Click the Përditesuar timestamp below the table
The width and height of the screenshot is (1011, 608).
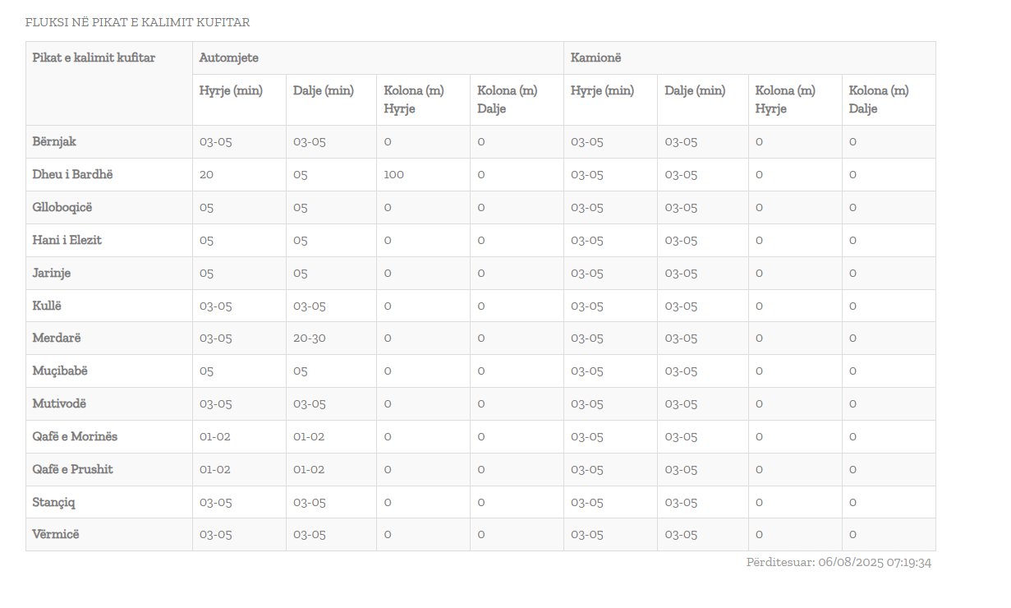click(839, 563)
